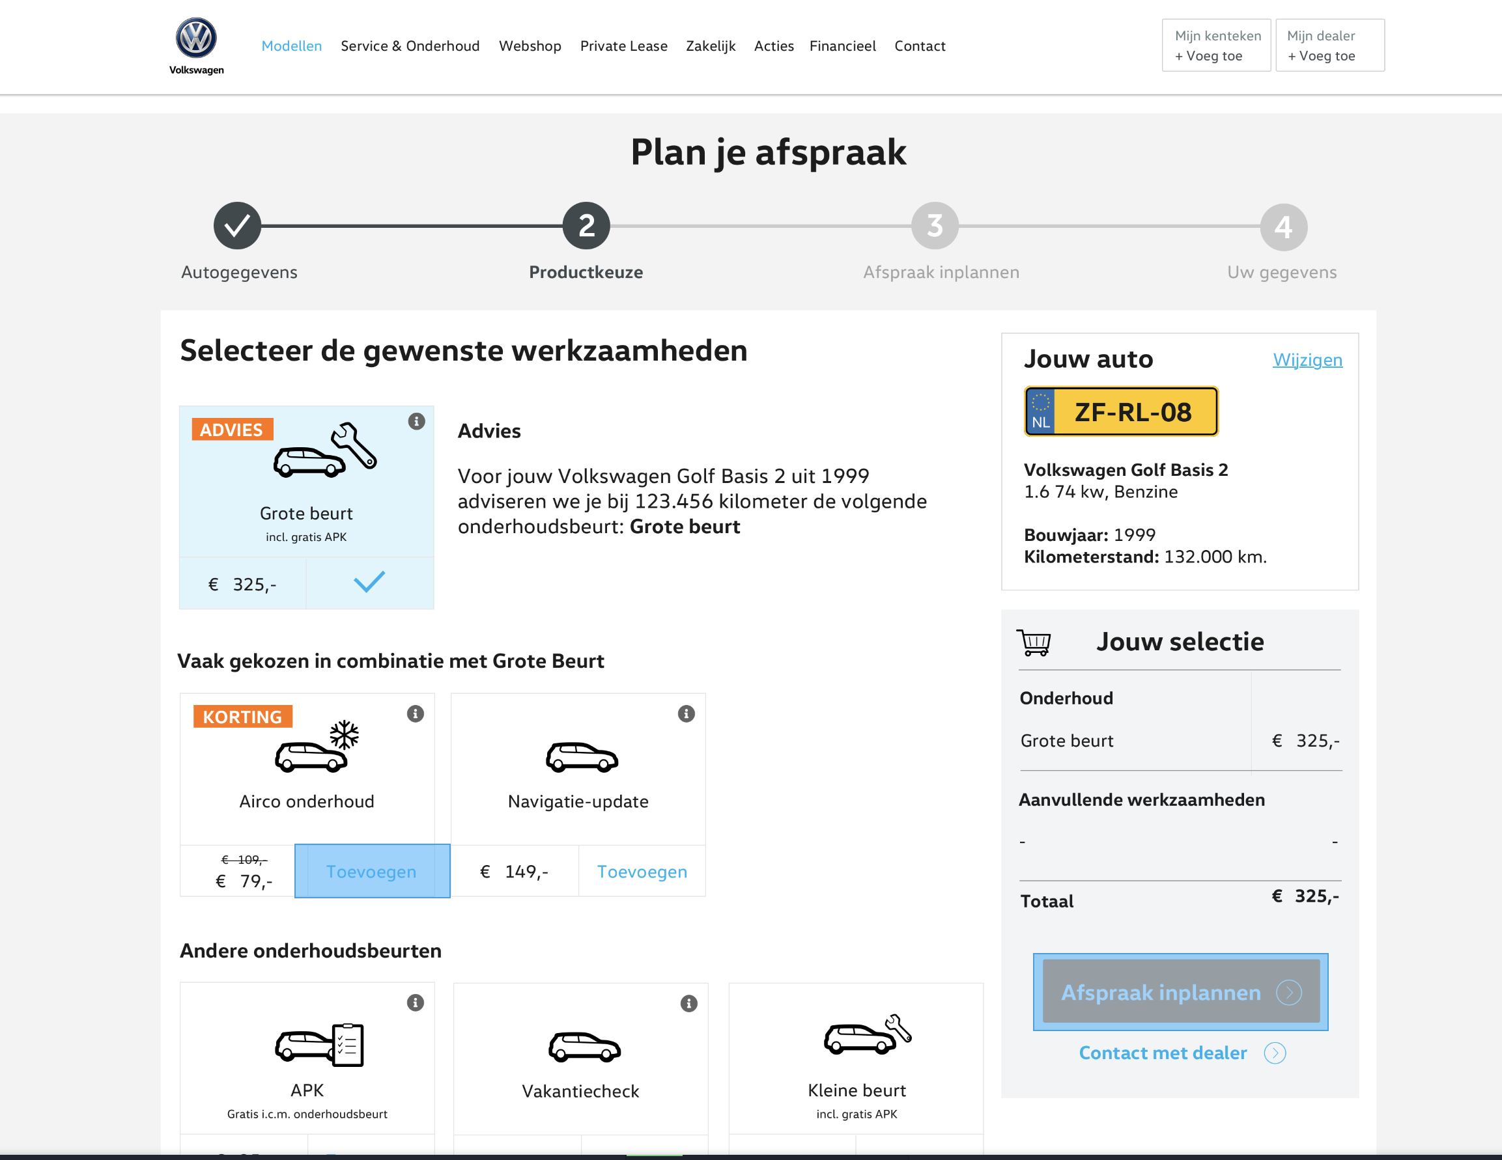
Task: Show info for Navigatie-update
Action: click(686, 713)
